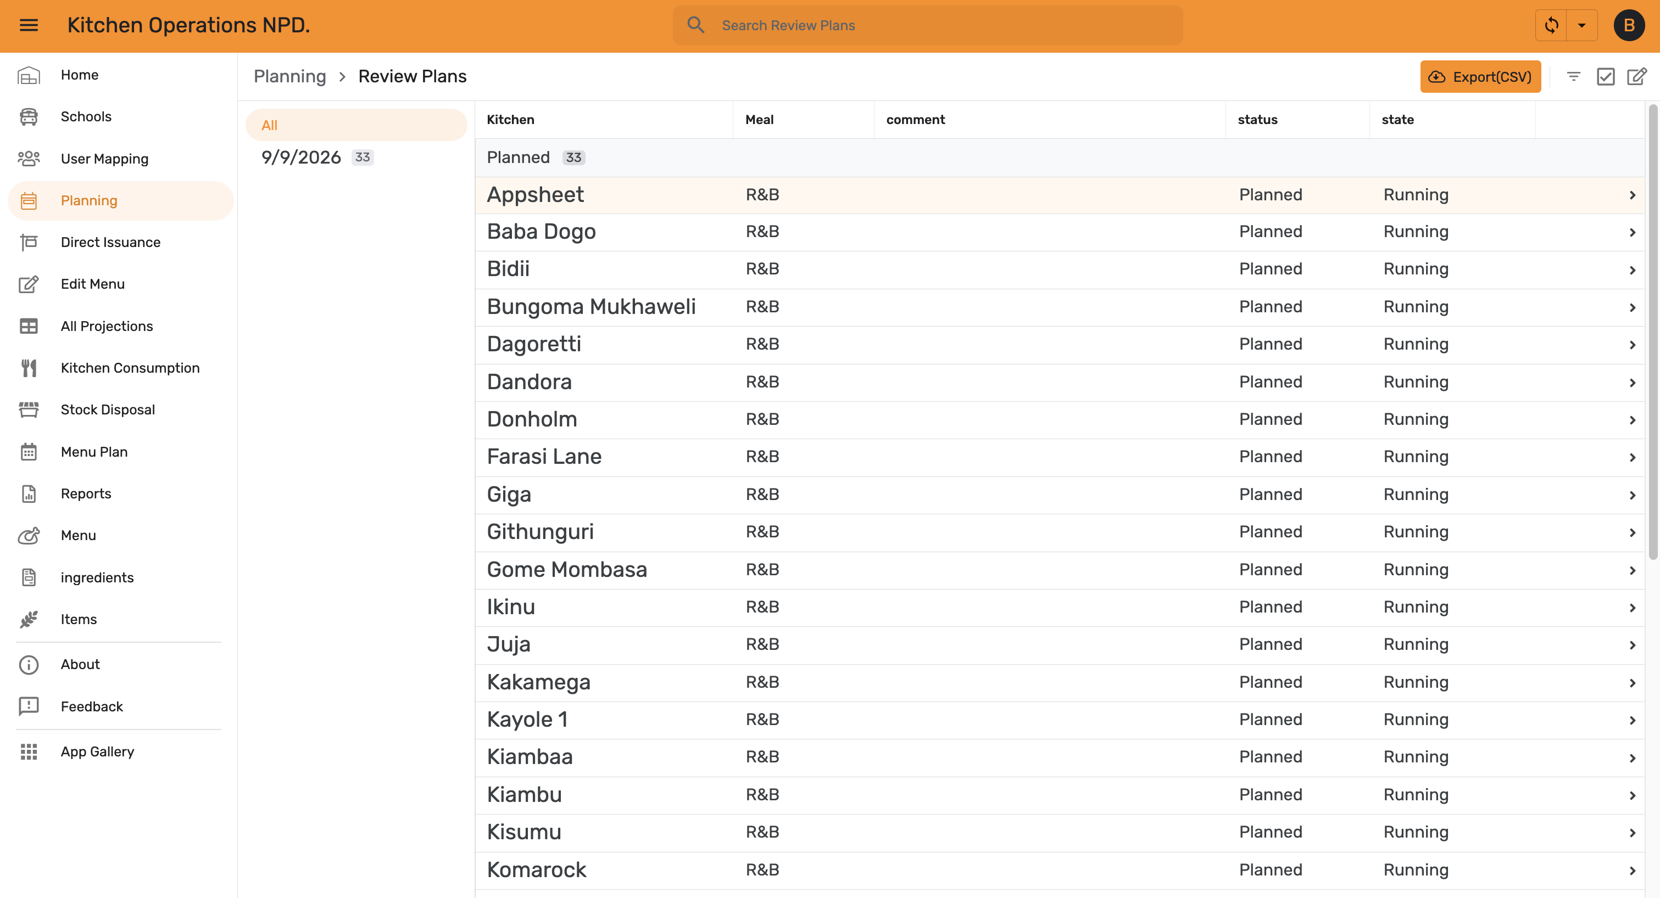The width and height of the screenshot is (1660, 898).
Task: Click the About info icon
Action: (x=29, y=664)
